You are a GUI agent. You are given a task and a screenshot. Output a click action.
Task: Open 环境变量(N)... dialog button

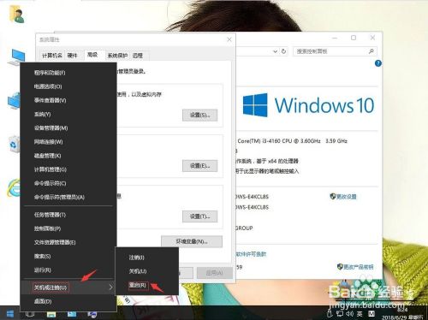192,241
